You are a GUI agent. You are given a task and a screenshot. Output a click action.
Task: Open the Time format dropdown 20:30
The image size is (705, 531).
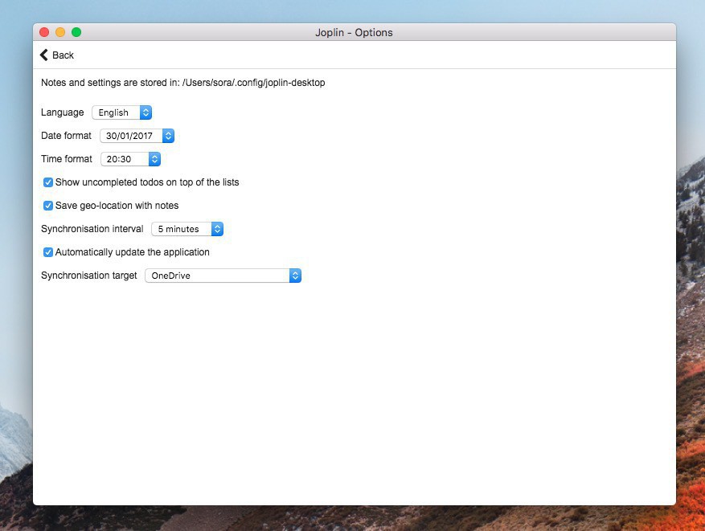pos(130,159)
